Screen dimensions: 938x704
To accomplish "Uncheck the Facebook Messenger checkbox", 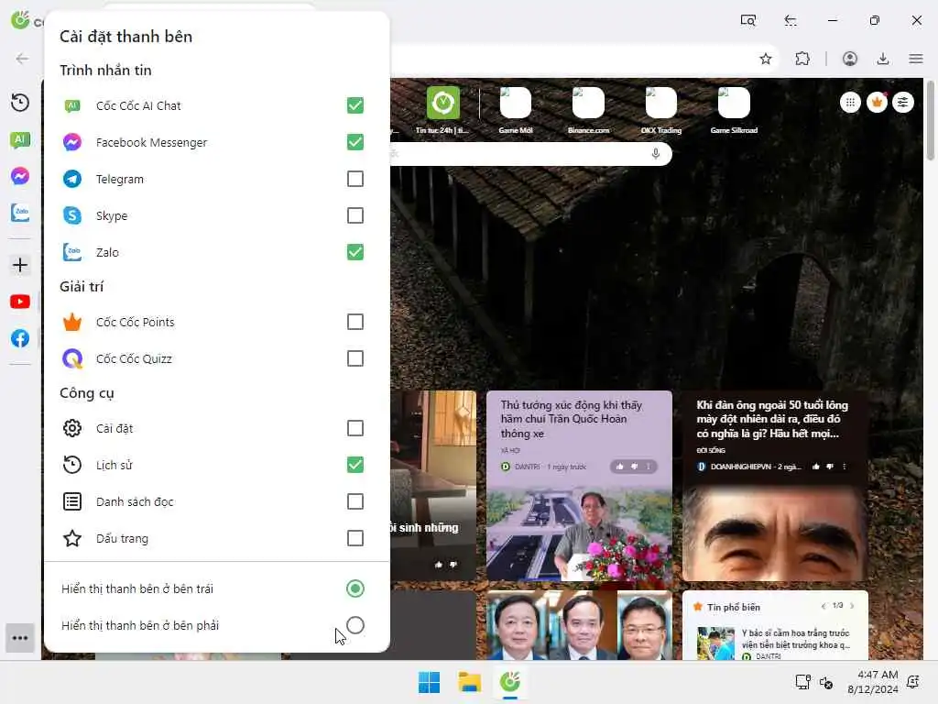I will pyautogui.click(x=355, y=142).
